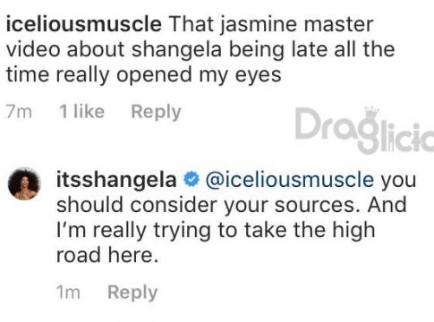Open the iceliousmuscle username at top
Viewport: 434px width, 322px height.
(84, 24)
